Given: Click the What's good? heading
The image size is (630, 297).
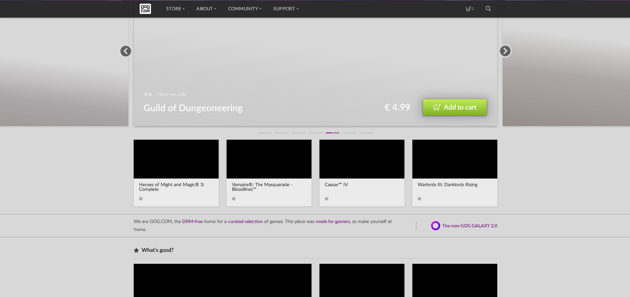Looking at the screenshot, I should pos(158,250).
